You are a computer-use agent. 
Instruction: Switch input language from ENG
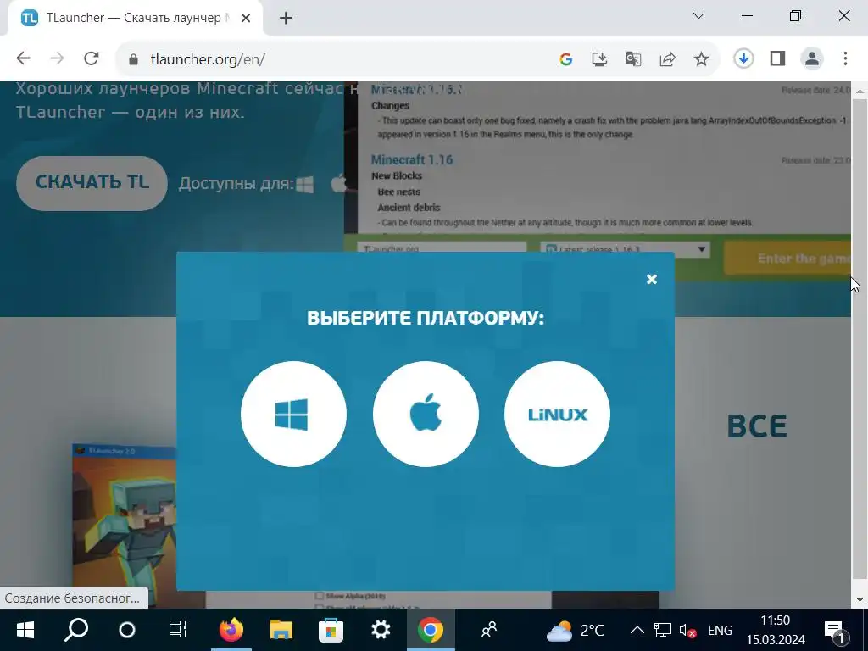(x=720, y=630)
